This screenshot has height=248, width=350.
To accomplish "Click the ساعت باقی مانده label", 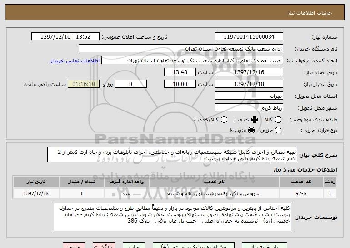I will pyautogui.click(x=45, y=84).
